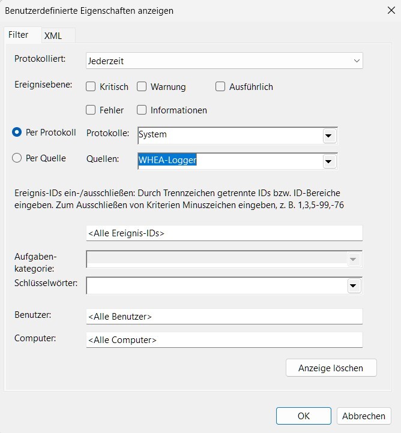Close the dialog with the X icon
The image size is (401, 433).
click(391, 10)
